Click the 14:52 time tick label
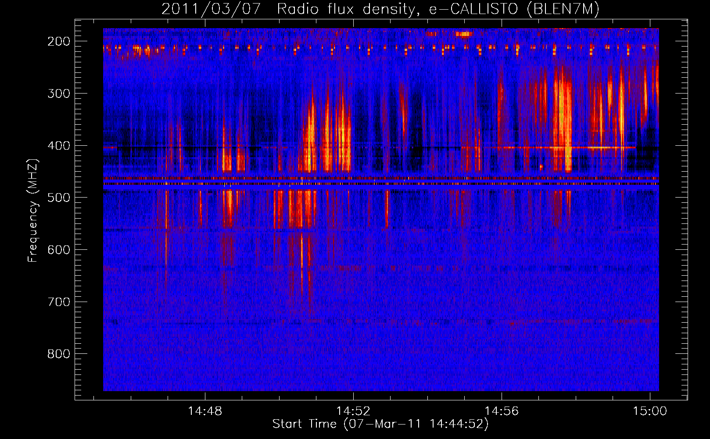Image resolution: width=710 pixels, height=439 pixels. 353,411
